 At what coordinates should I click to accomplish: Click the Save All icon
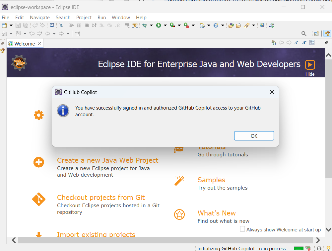pos(26,26)
